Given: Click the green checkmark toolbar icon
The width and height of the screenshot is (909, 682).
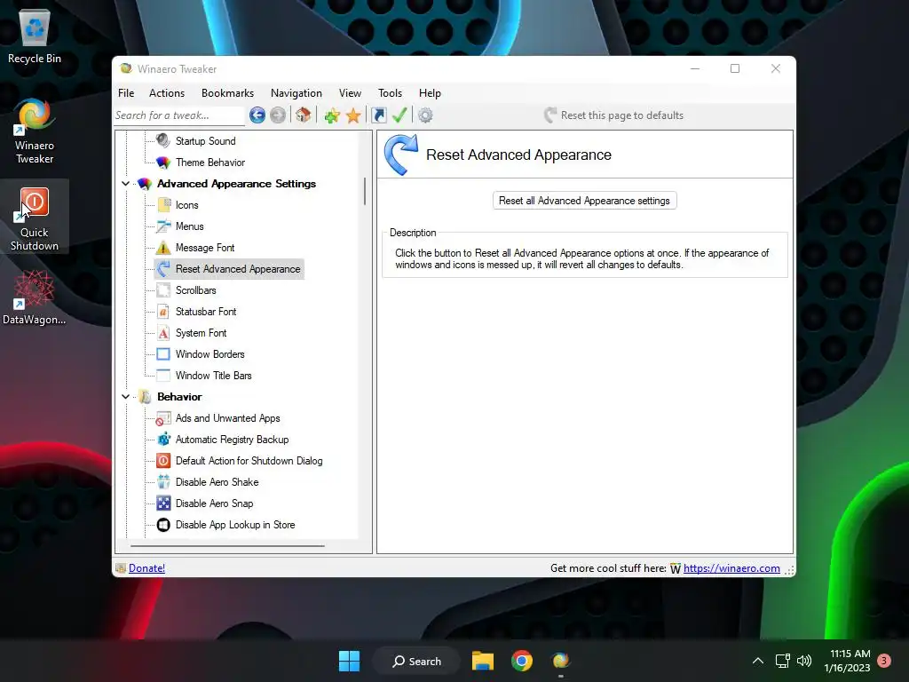Looking at the screenshot, I should tap(399, 115).
